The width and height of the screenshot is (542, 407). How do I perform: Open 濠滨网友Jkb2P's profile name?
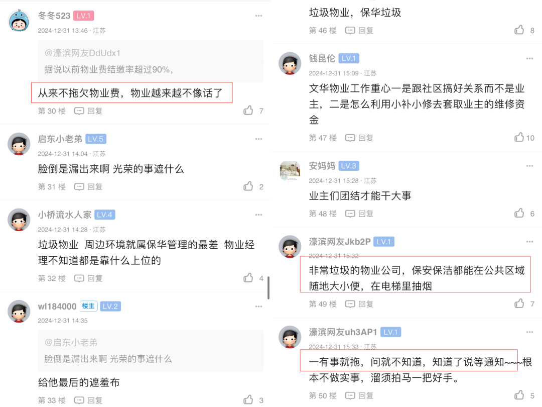(339, 242)
